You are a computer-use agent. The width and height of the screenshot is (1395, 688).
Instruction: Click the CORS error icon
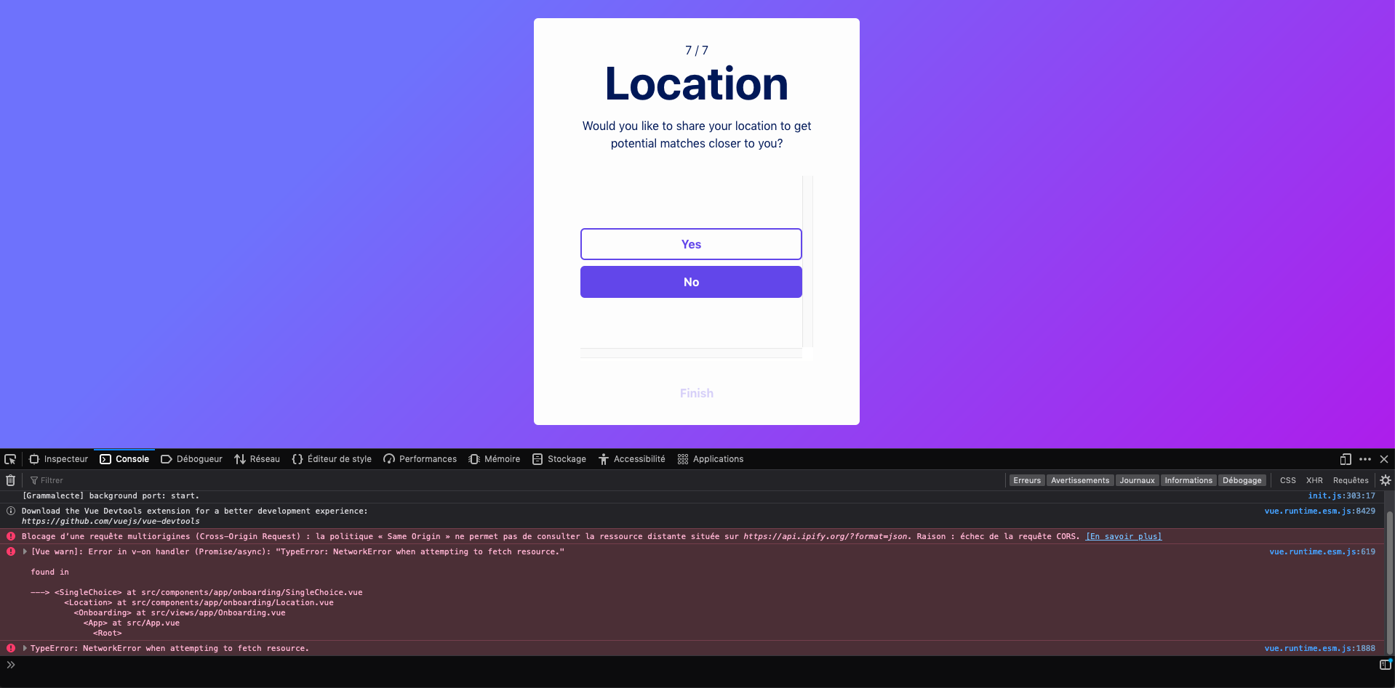pyautogui.click(x=11, y=536)
